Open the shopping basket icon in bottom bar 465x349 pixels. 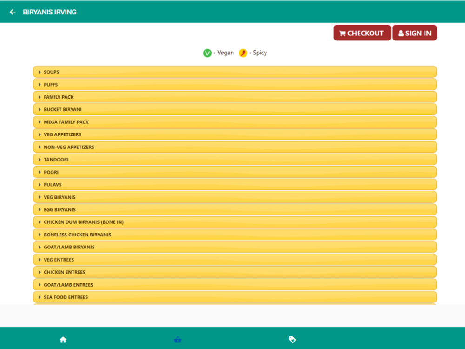(x=178, y=340)
